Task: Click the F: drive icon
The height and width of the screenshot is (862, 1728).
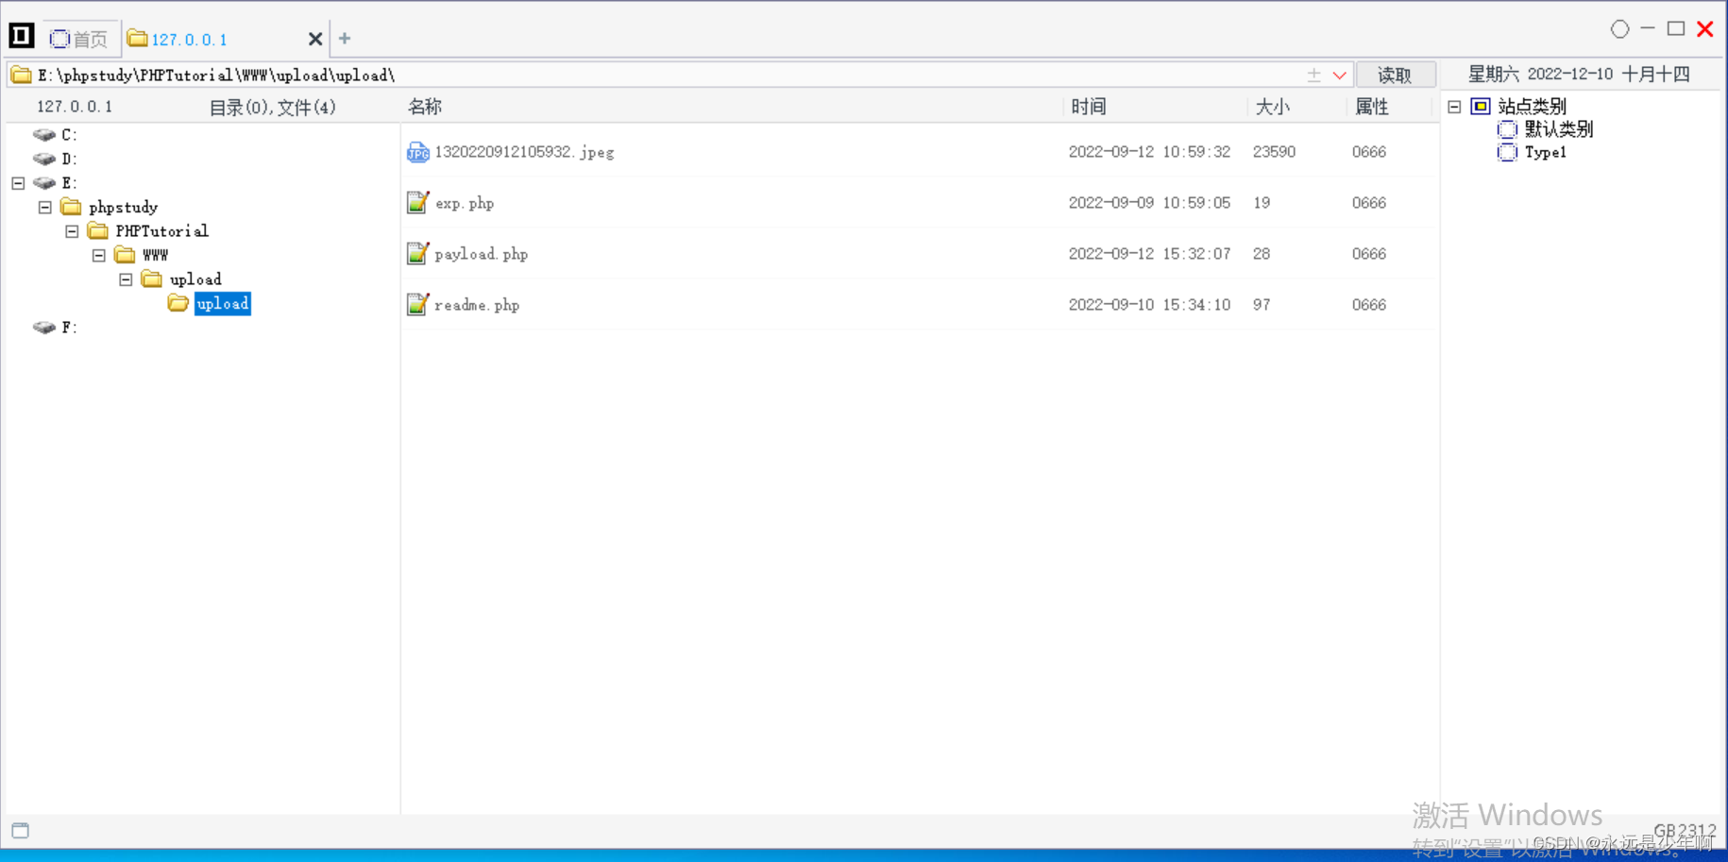Action: click(x=44, y=328)
